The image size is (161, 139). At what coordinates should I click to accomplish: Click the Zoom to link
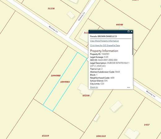94,87
